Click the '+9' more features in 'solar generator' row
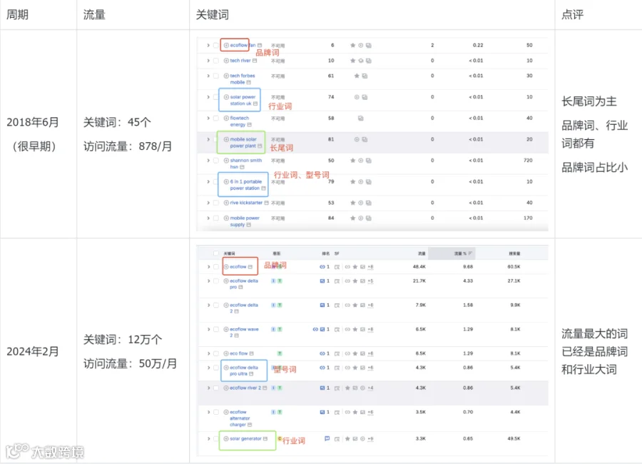 tap(370, 439)
